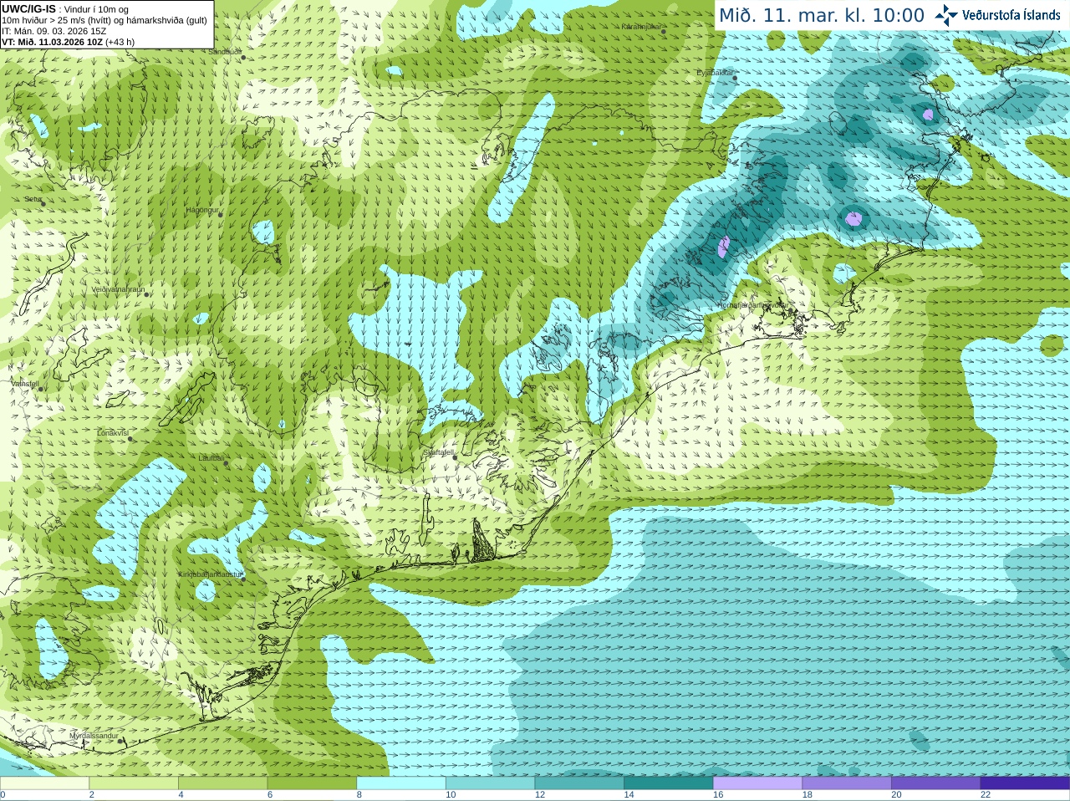This screenshot has width=1070, height=801.
Task: Click the legend swatch above 22 m/s
Action: click(x=1025, y=783)
